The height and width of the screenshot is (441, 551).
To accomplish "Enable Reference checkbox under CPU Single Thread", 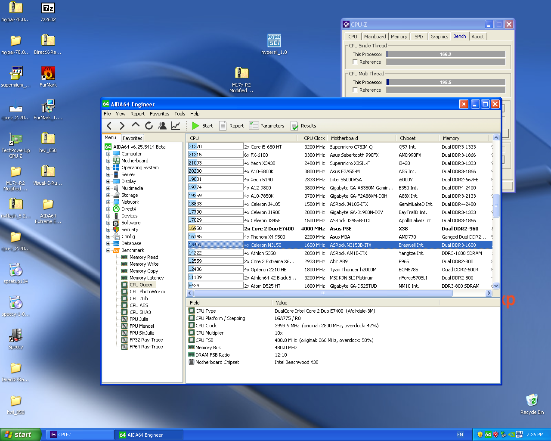I will pos(356,62).
